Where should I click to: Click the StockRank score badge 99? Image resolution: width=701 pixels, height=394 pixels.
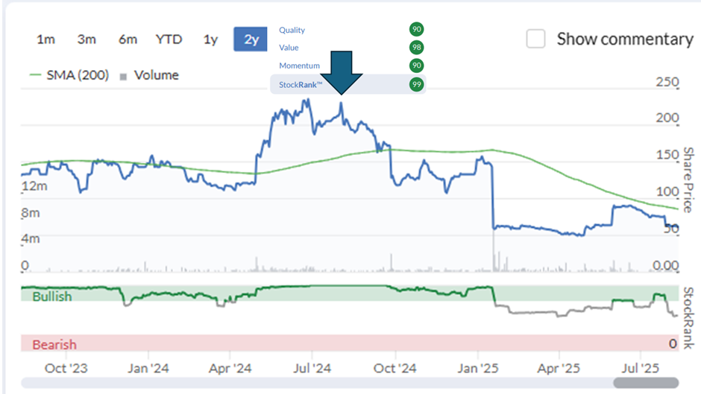416,84
